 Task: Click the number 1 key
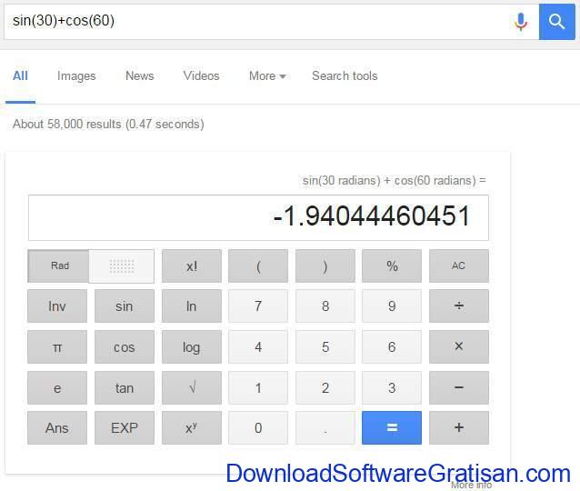[258, 387]
